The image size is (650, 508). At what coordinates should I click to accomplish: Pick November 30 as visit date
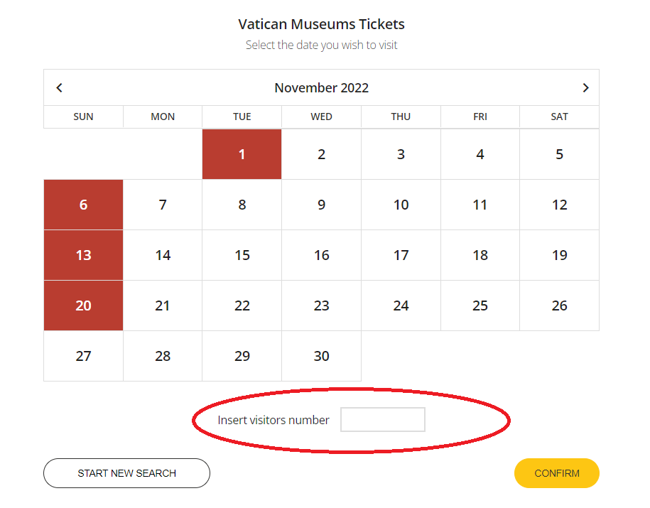(x=321, y=356)
